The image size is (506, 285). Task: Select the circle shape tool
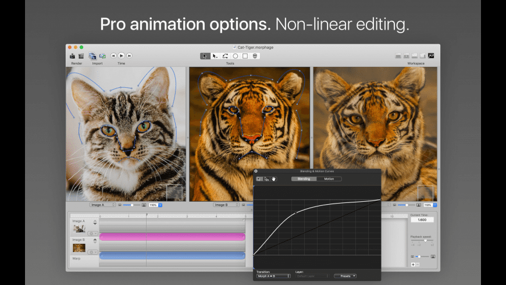click(235, 56)
